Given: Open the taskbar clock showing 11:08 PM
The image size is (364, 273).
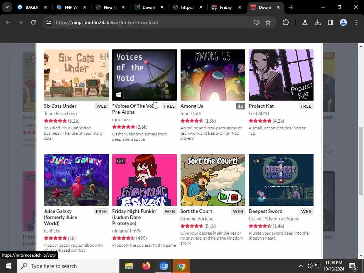Looking at the screenshot, I should [x=333, y=266].
